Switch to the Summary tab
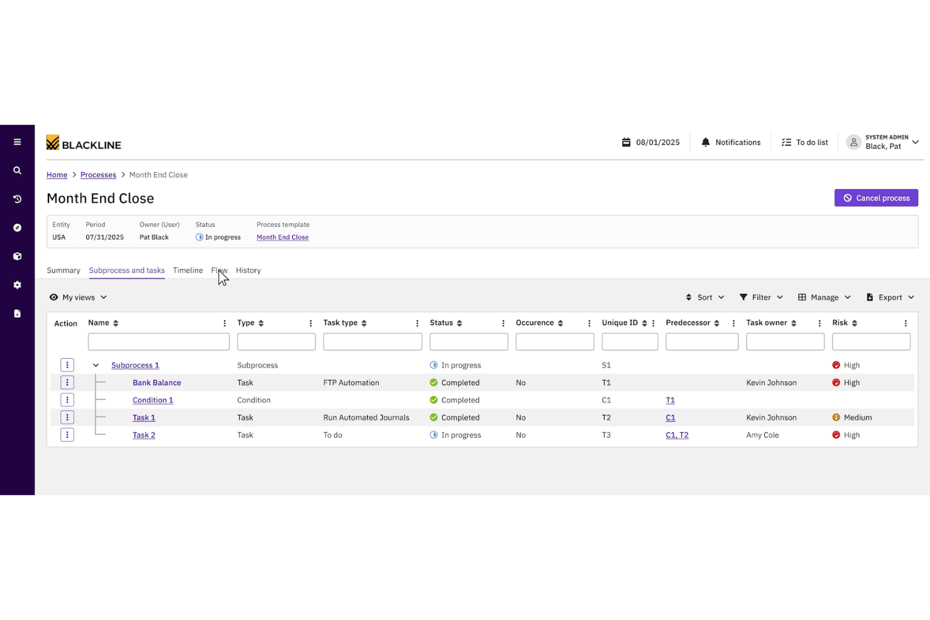The height and width of the screenshot is (620, 930). (x=63, y=270)
